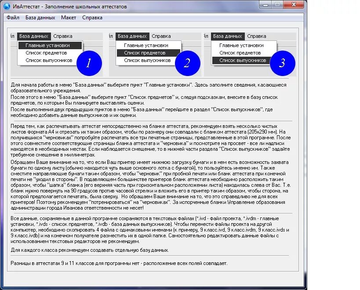Click the sentence starting 'Для начала работы в меню'
The image size is (360, 290).
(x=149, y=87)
